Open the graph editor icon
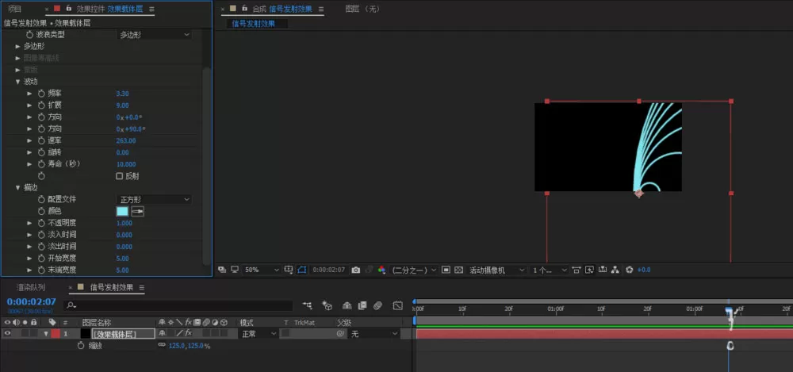The image size is (793, 372). click(x=398, y=305)
